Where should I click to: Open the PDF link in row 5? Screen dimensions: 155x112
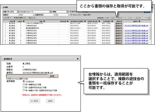coord(136,33)
